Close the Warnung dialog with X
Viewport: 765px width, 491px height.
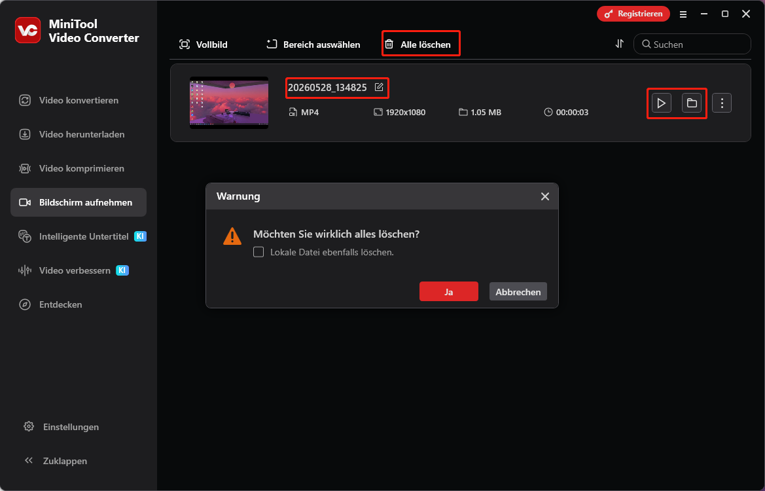point(545,196)
